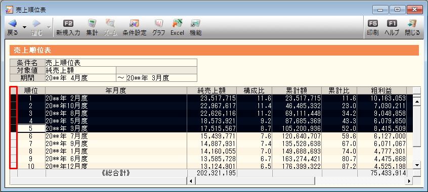The width and height of the screenshot is (428, 192).
Task: Click the vertical scrollbar up arrow
Action: click(x=417, y=102)
